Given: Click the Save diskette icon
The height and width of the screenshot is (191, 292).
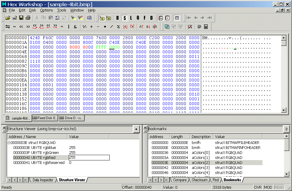Looking at the screenshot, I should pyautogui.click(x=21, y=18).
